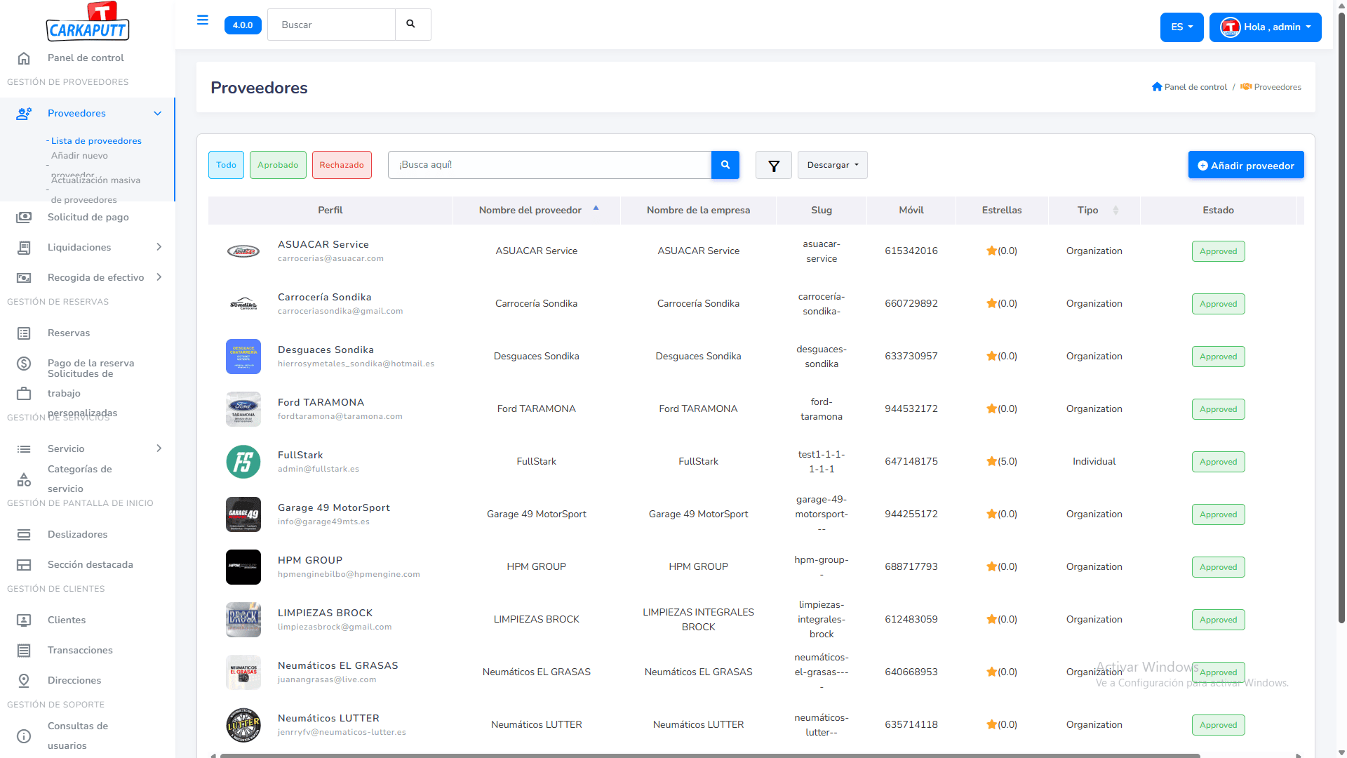Click slug text hpm-group--
Viewport: 1347px width, 758px height.
(x=822, y=567)
